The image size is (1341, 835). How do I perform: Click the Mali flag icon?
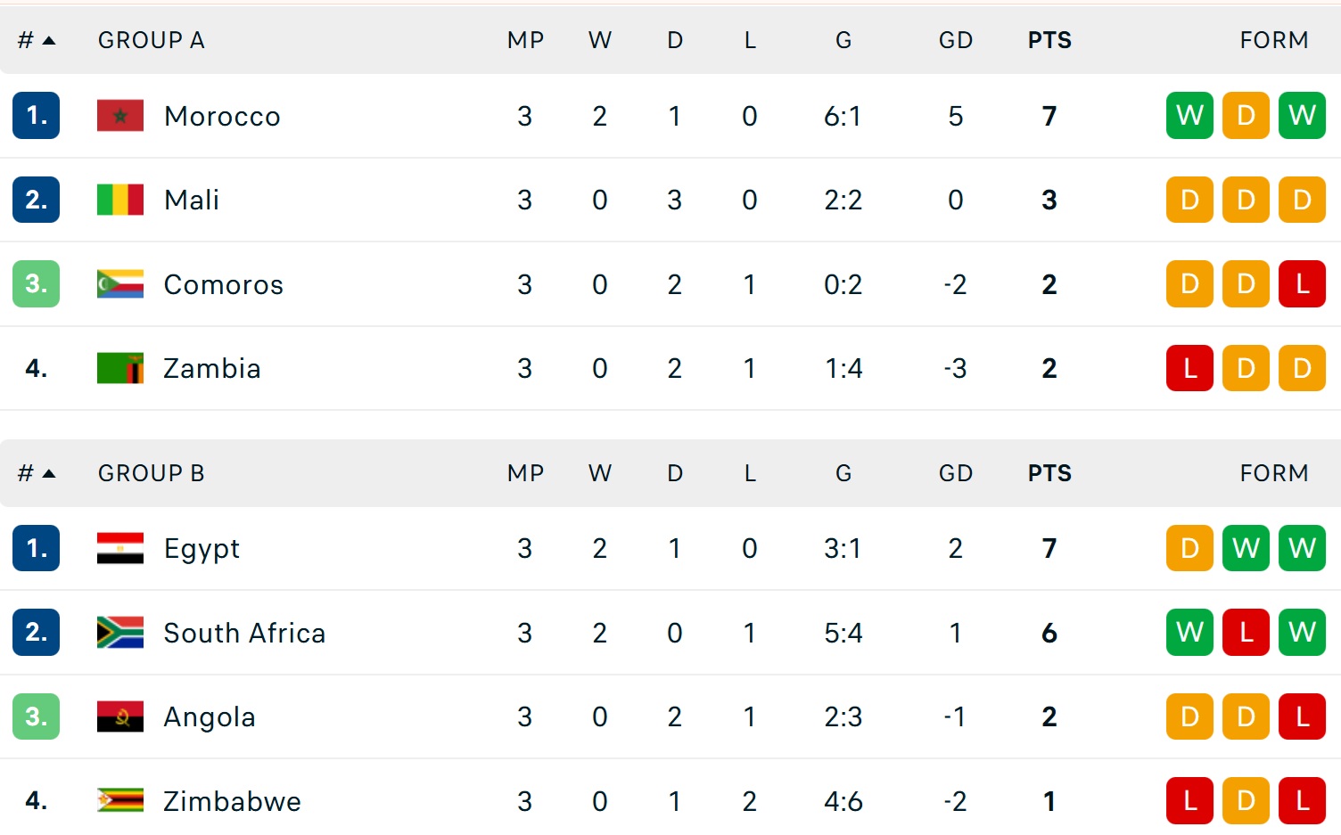coord(120,200)
